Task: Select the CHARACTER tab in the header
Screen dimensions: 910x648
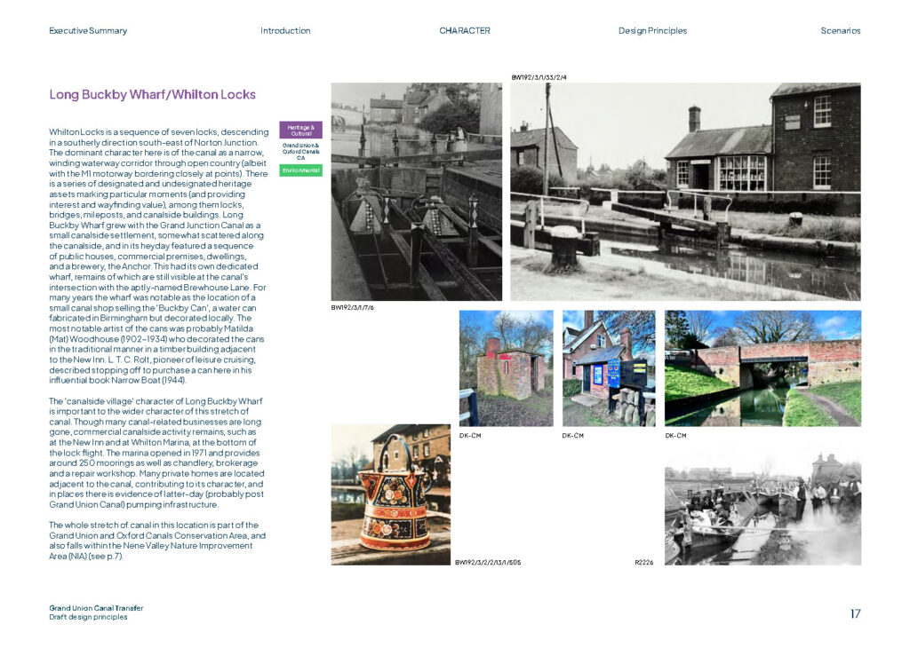Action: pyautogui.click(x=464, y=31)
